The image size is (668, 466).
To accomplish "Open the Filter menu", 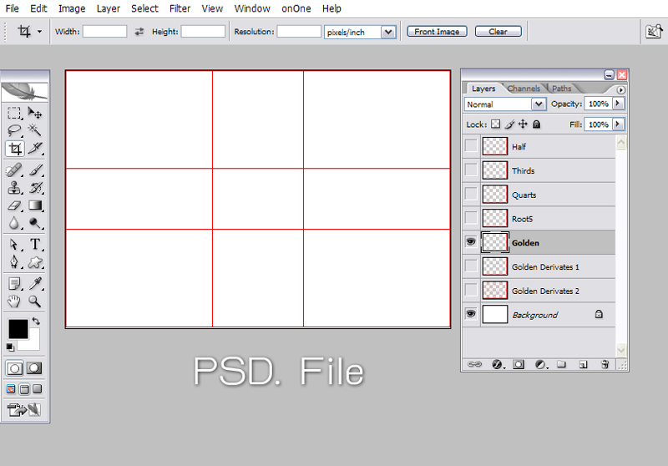I will (180, 8).
